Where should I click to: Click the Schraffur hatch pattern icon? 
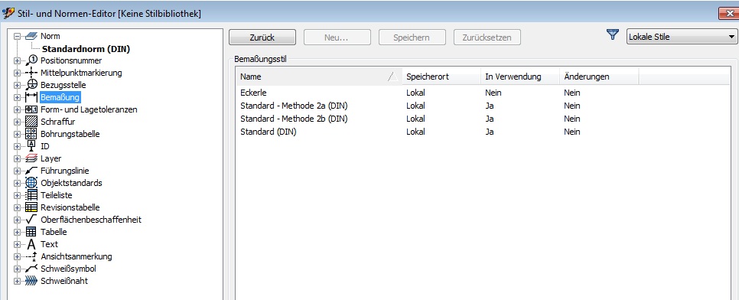point(31,122)
